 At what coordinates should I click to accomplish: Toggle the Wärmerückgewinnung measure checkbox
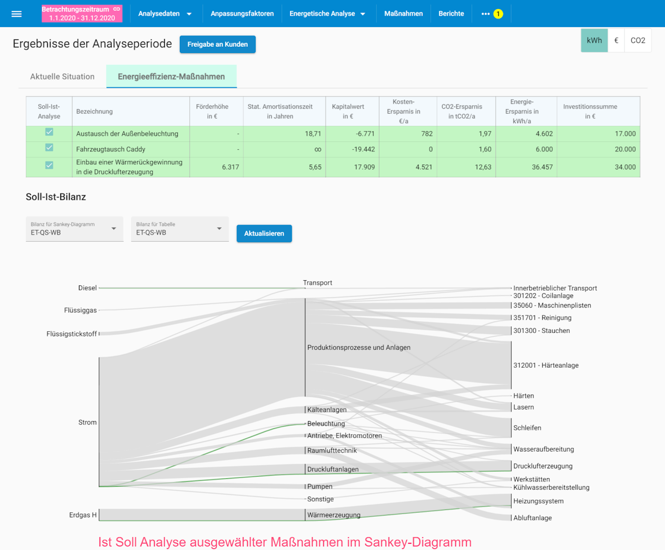49,166
